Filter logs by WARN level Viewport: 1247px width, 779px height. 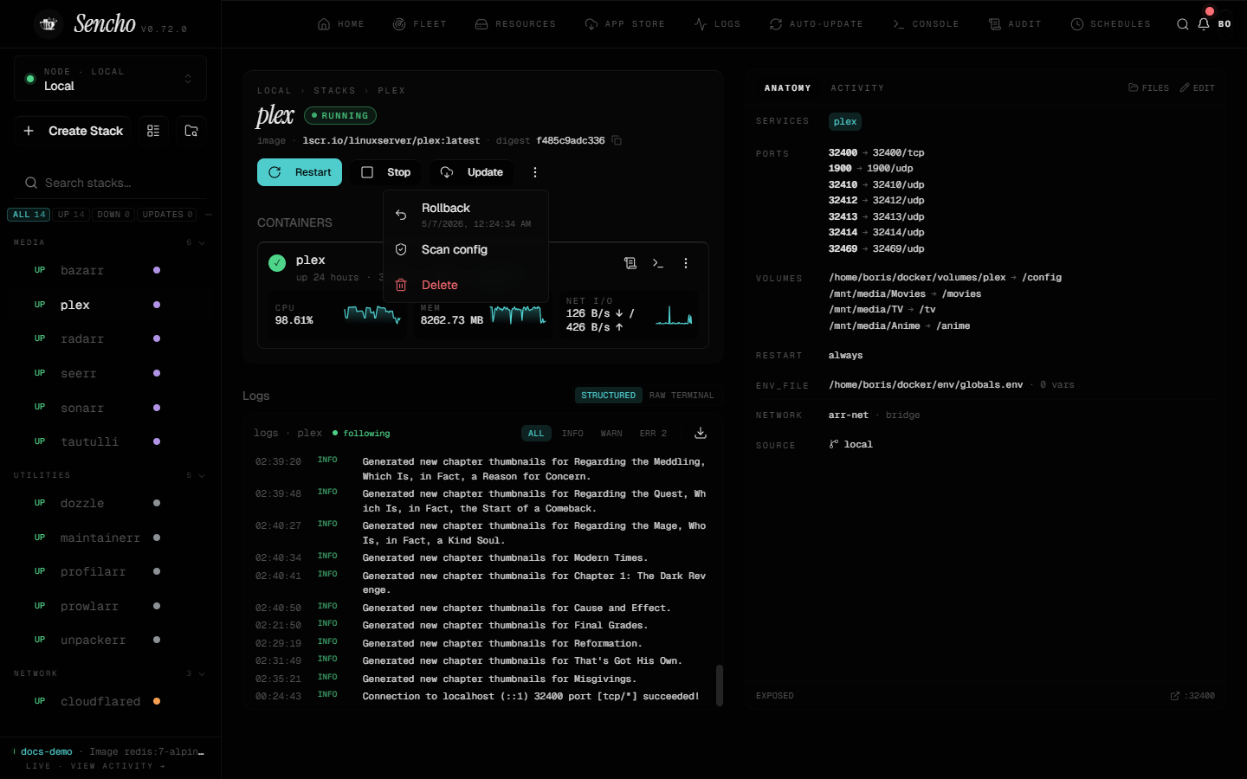[611, 433]
